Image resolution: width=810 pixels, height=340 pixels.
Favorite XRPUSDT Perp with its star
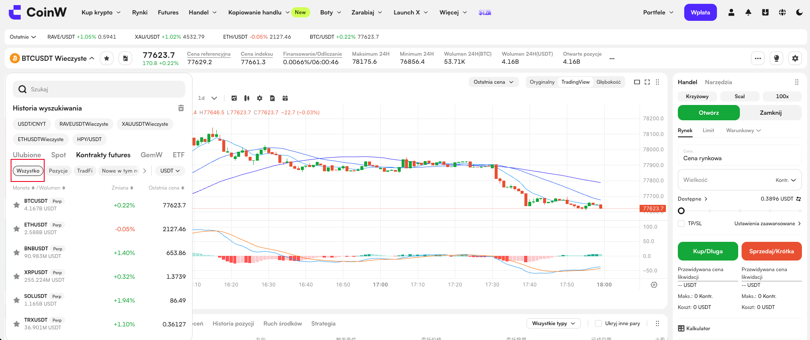17,276
